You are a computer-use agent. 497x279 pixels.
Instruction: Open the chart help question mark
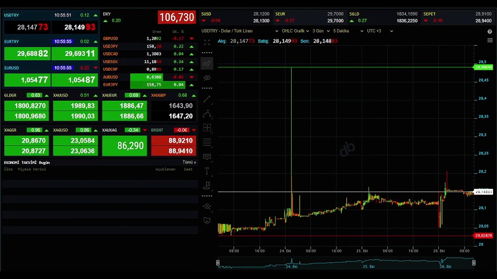click(490, 31)
